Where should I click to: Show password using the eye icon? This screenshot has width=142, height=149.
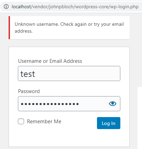112,104
